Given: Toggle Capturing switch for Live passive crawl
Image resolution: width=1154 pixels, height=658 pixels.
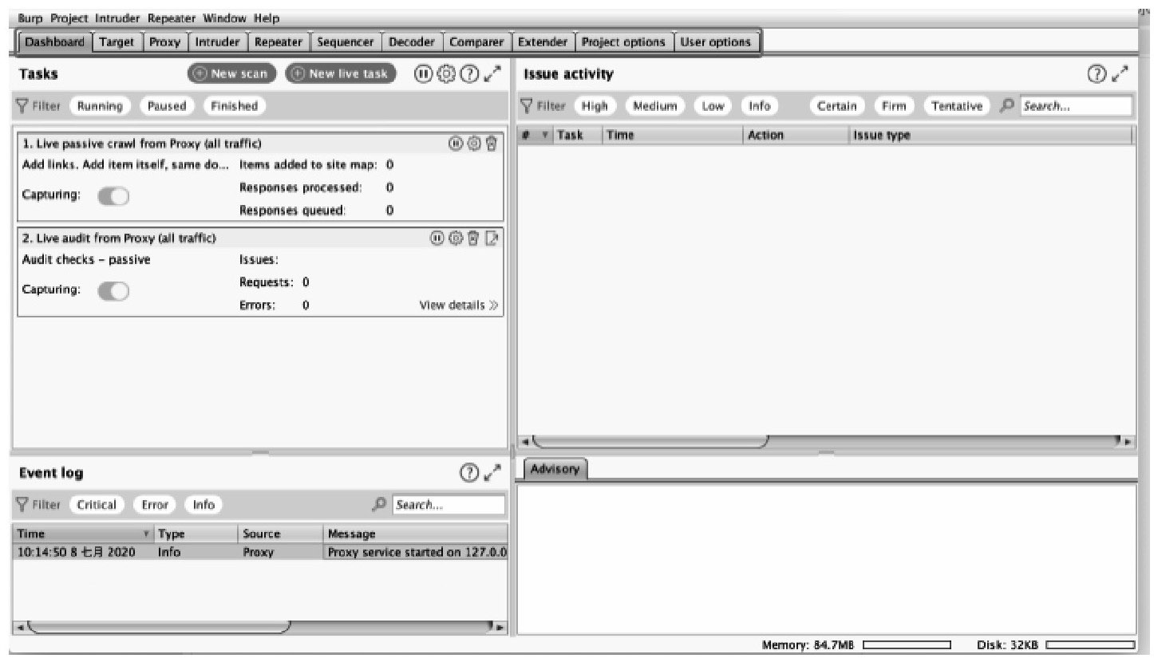Looking at the screenshot, I should point(114,197).
